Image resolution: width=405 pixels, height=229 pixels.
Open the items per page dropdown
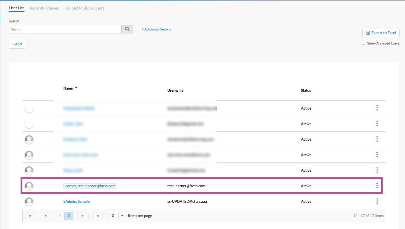[x=122, y=216]
